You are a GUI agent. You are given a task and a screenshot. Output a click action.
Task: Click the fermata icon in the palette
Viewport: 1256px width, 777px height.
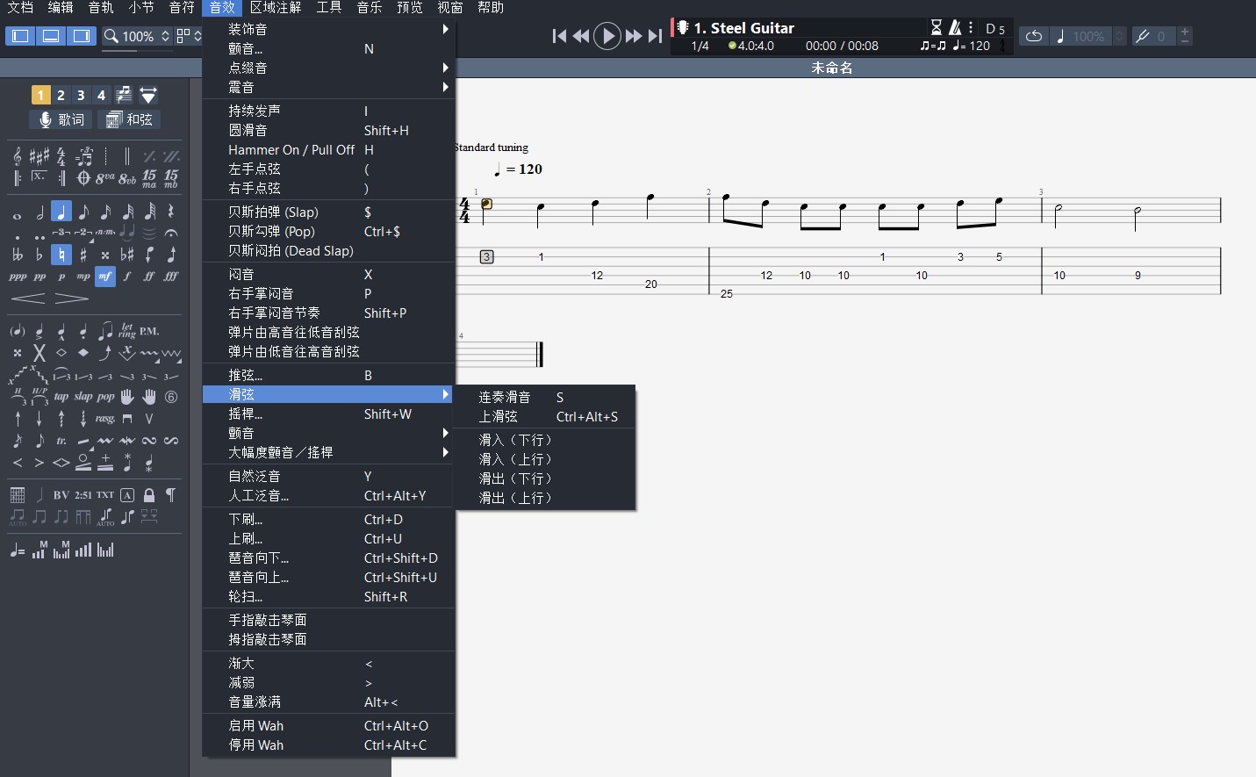[171, 233]
